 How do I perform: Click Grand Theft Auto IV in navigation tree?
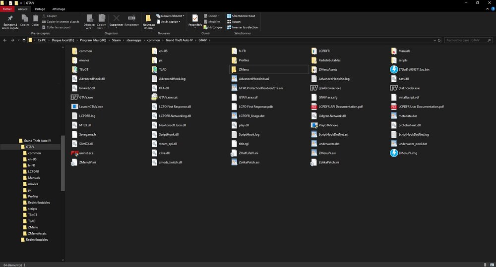35,141
